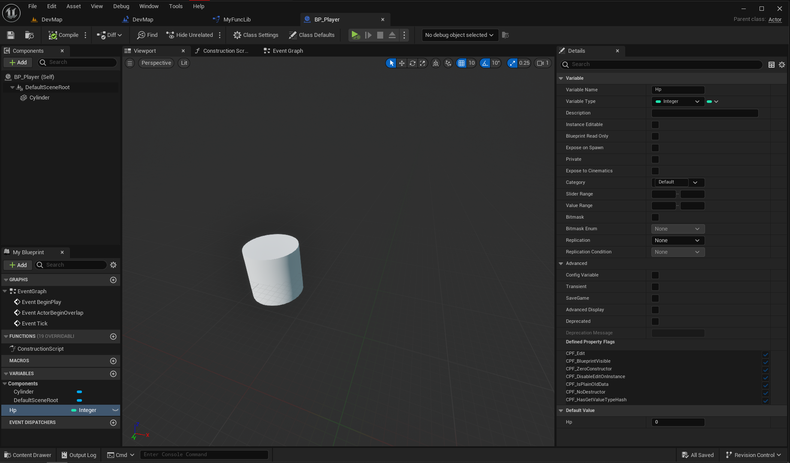The width and height of the screenshot is (790, 463).
Task: Select the rotate gizmo tool in viewport
Action: 412,63
